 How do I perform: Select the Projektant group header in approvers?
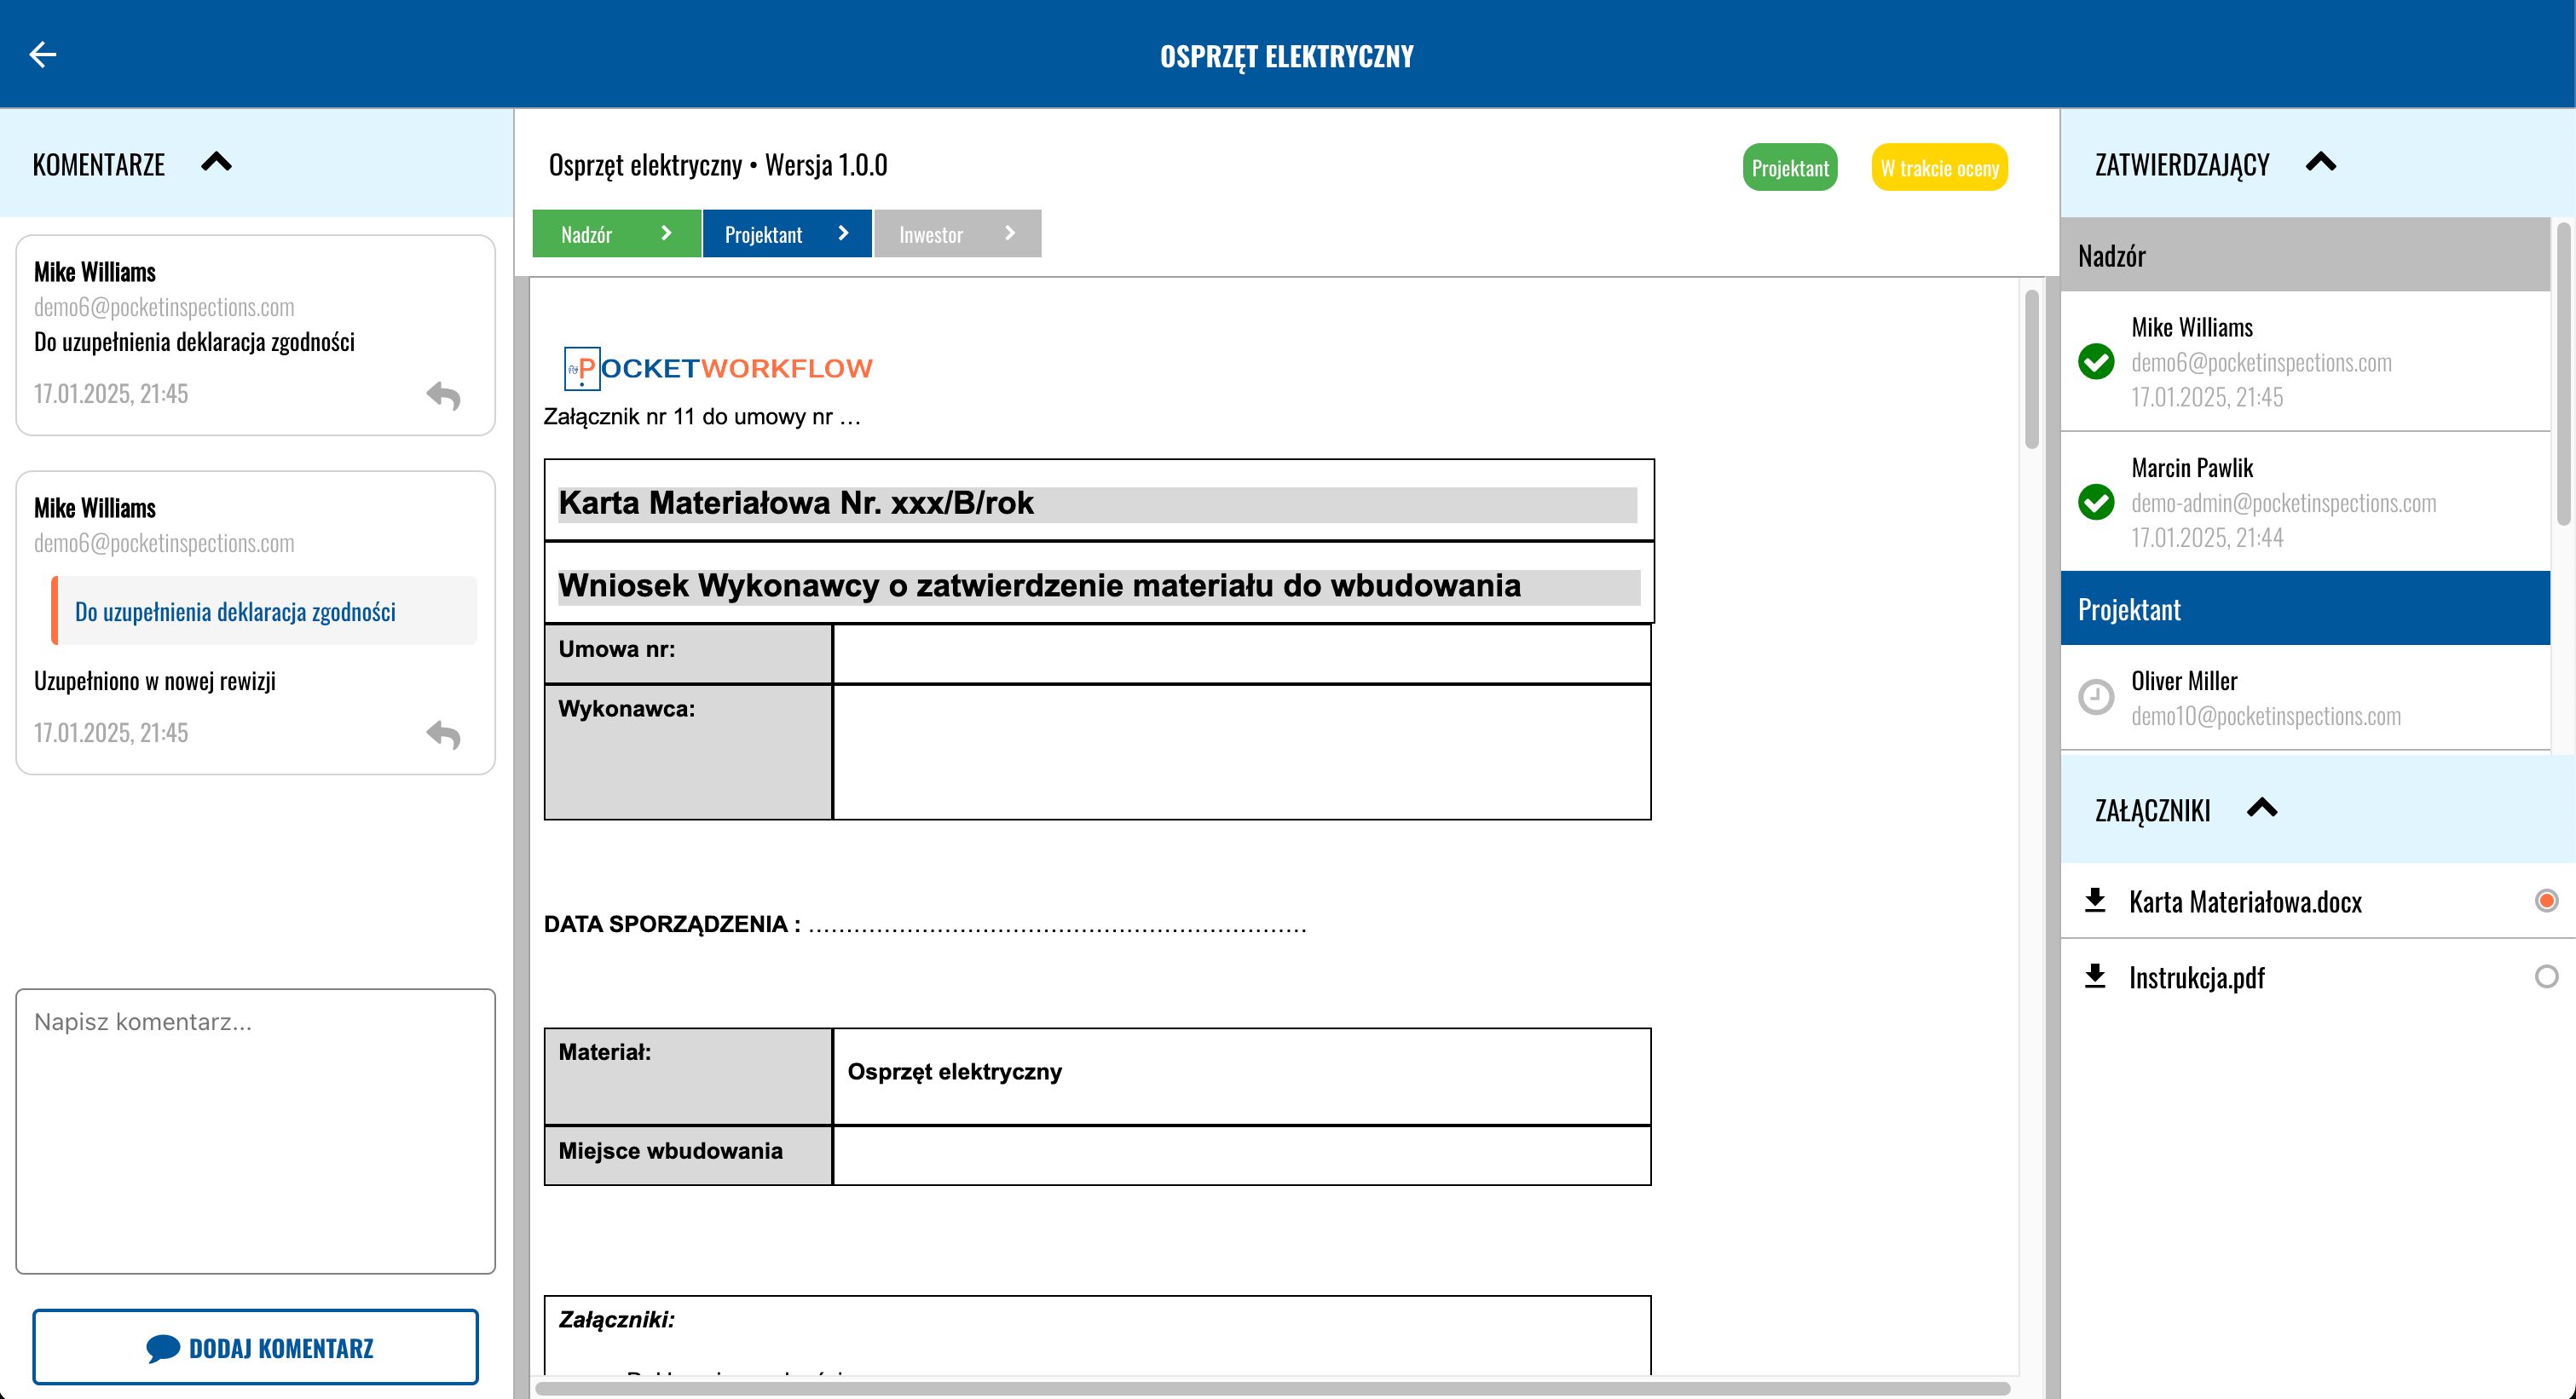[2305, 608]
